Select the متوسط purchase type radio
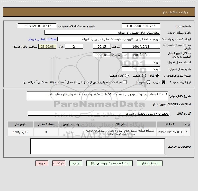 148,82
